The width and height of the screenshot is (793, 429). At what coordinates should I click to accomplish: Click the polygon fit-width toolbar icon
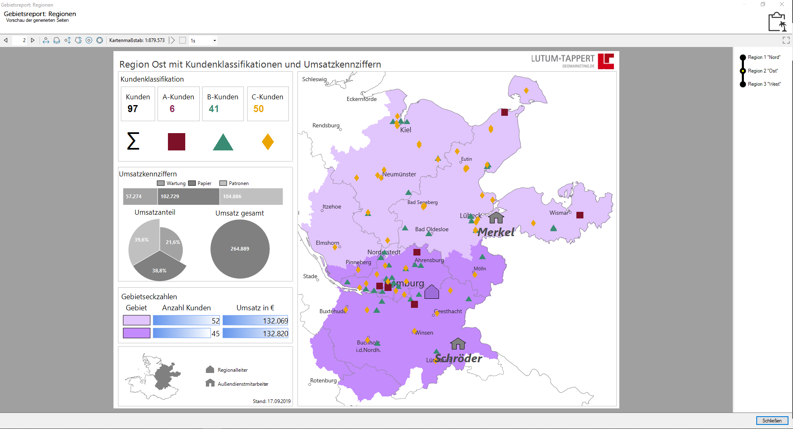57,40
